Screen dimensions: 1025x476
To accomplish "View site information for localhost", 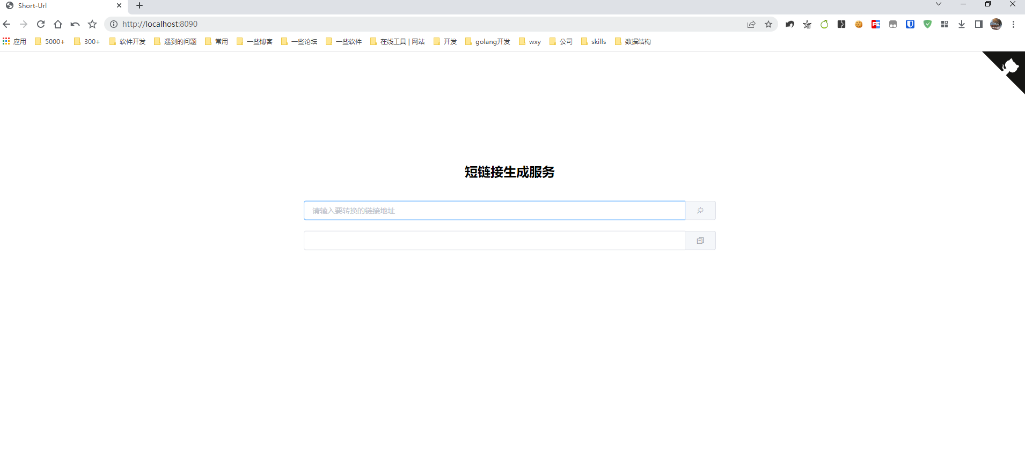I will point(114,24).
